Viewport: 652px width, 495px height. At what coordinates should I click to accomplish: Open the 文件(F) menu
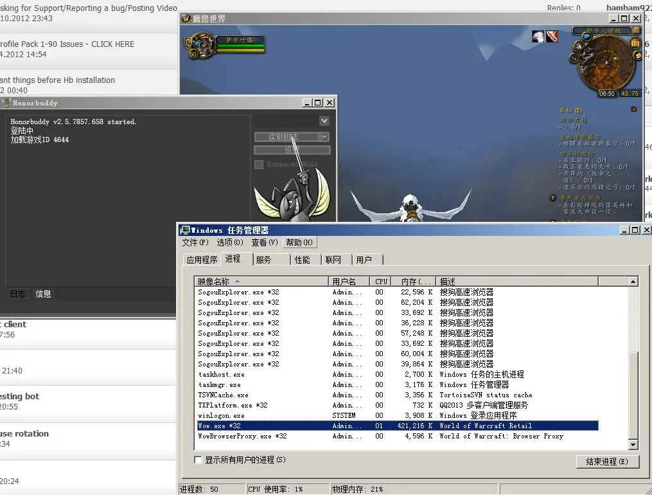tap(195, 242)
